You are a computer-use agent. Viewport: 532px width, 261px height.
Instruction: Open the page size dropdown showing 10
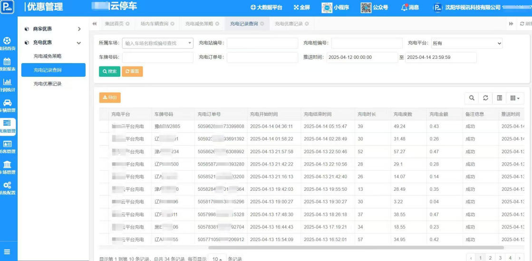[x=217, y=259]
